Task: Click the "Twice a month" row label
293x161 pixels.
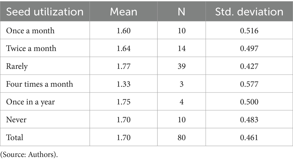Action: click(x=31, y=48)
